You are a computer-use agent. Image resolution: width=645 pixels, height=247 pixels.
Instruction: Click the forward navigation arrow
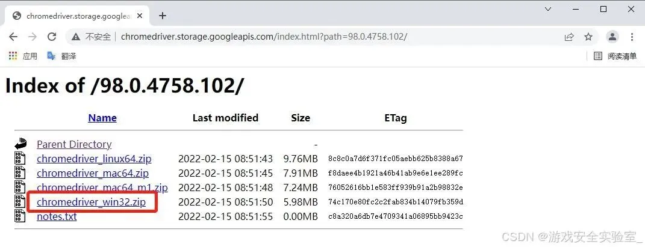33,37
